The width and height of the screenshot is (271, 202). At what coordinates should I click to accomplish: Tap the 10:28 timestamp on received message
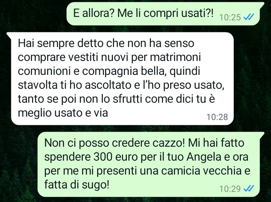pyautogui.click(x=217, y=117)
